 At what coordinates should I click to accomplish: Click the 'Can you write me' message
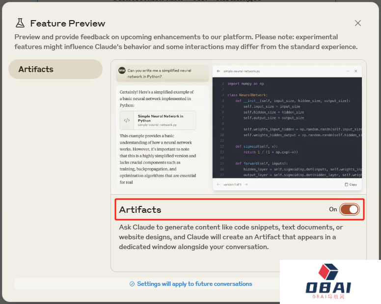(x=163, y=73)
